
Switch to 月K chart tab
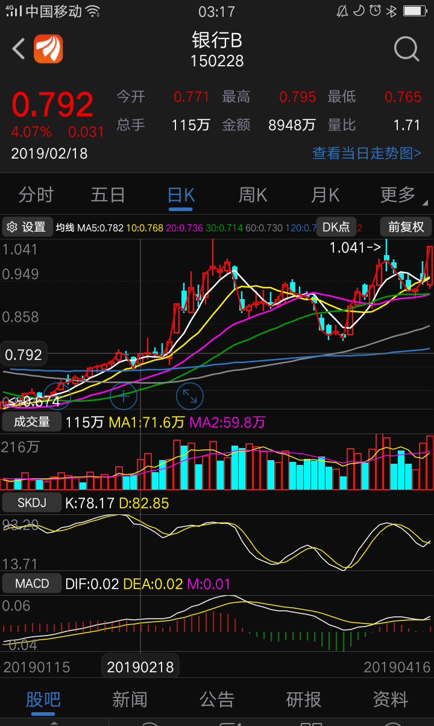click(x=325, y=195)
